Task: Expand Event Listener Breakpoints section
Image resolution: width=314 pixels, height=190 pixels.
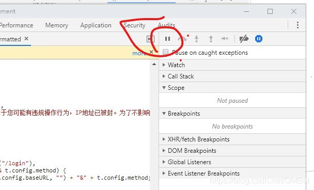Action: pyautogui.click(x=232, y=173)
